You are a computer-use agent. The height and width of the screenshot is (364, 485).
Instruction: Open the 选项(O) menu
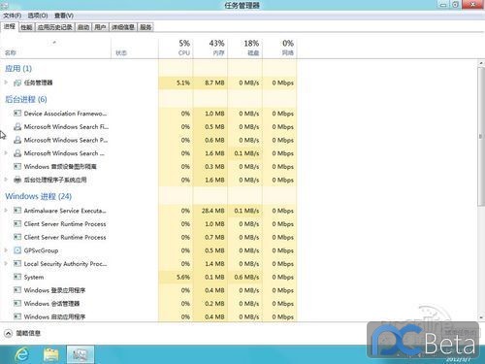(38, 16)
